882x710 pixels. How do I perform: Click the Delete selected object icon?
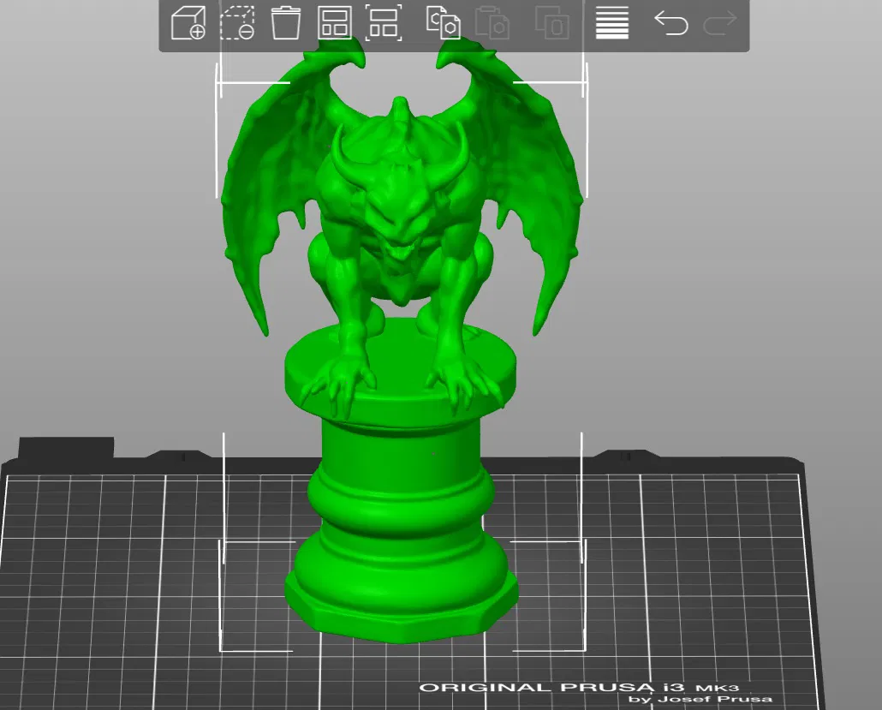pos(237,23)
